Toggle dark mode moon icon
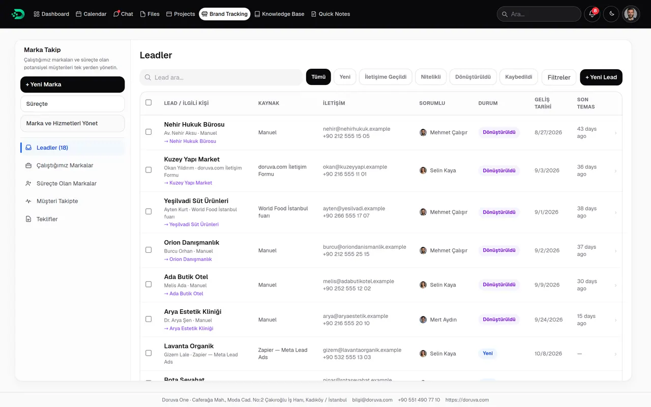651x407 pixels. coord(611,14)
